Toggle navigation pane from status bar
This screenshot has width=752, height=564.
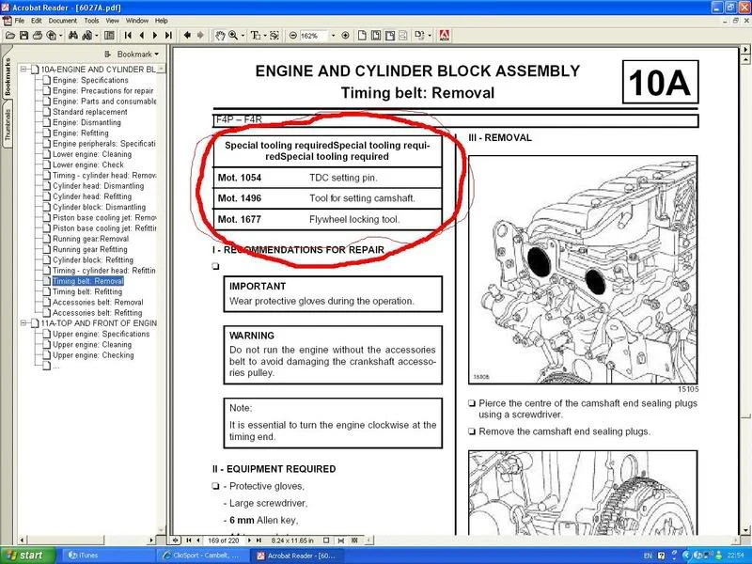(176, 540)
